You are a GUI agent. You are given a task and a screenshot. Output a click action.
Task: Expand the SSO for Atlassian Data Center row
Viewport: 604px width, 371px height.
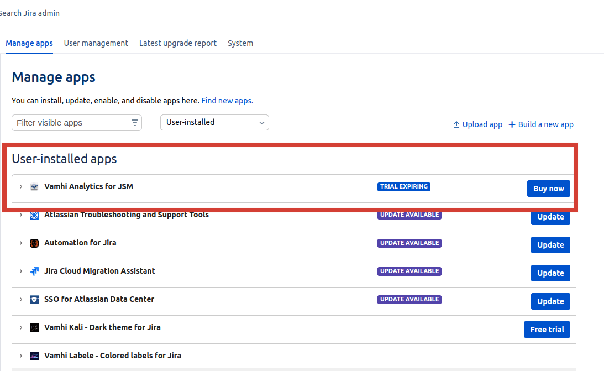[x=21, y=300]
